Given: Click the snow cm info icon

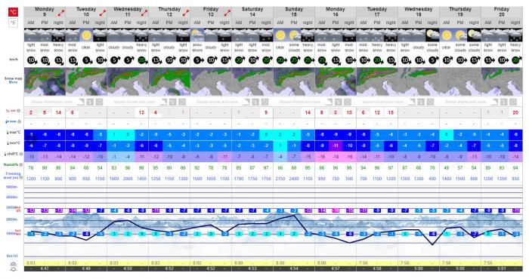Looking at the screenshot, I should [x=19, y=111].
